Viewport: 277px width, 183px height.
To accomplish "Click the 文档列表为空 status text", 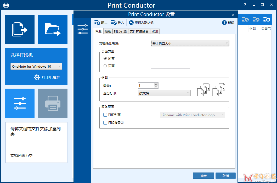I will point(21,156).
